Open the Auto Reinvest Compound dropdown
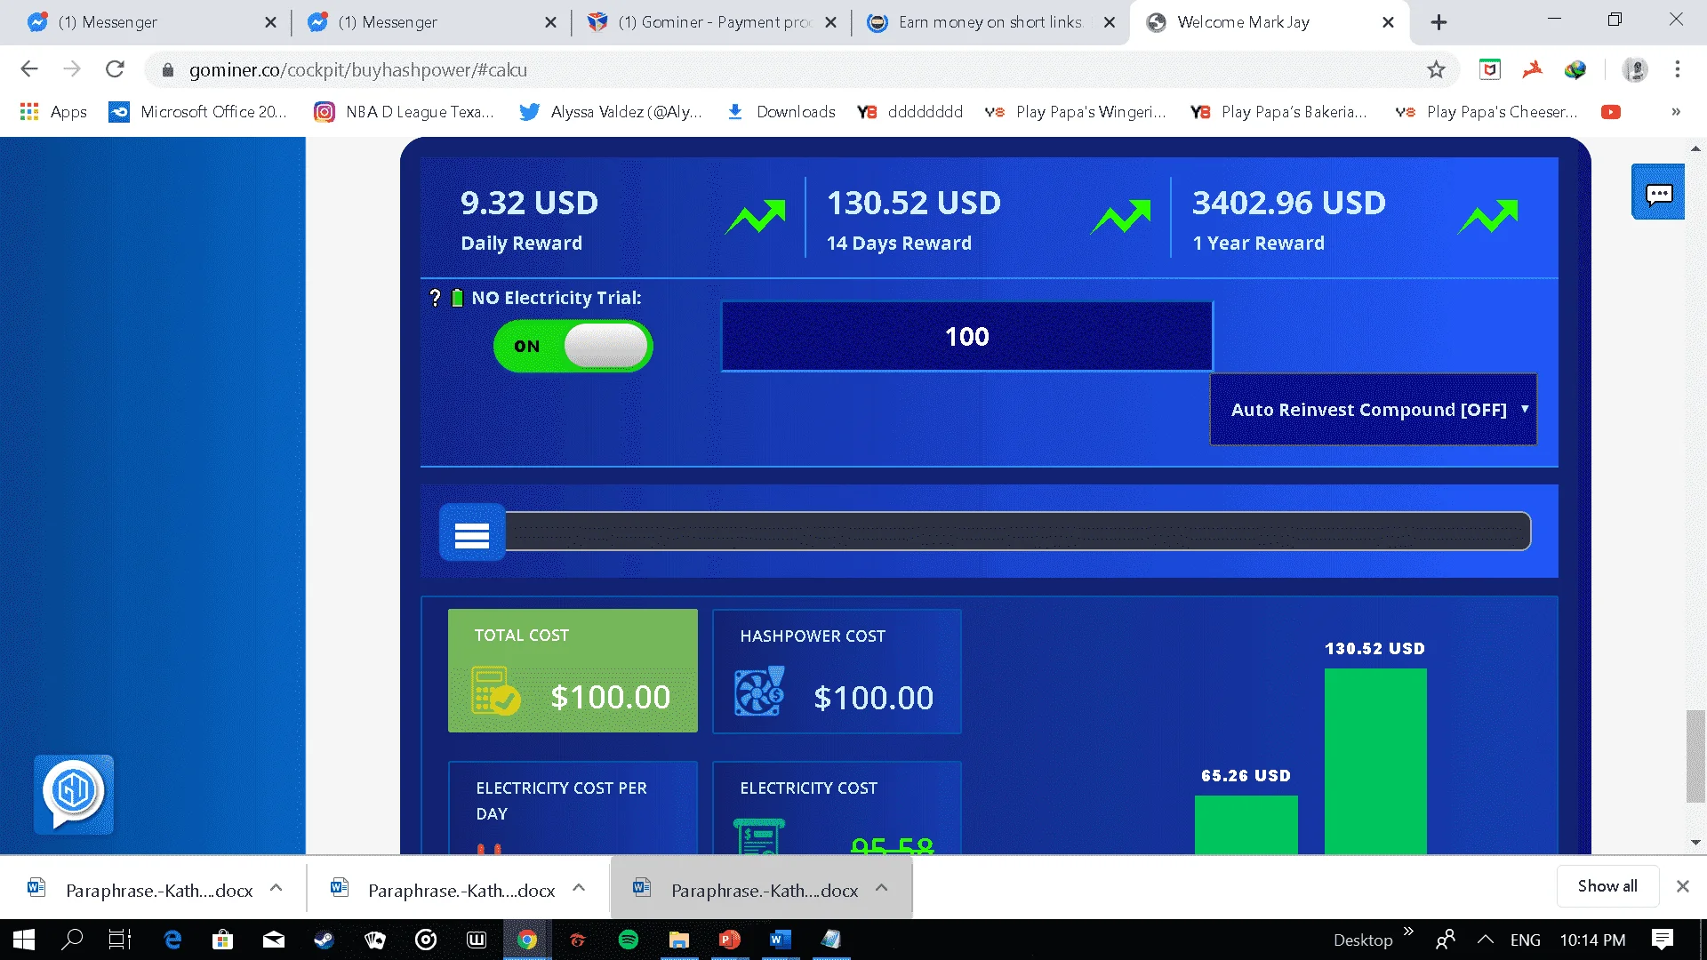Image resolution: width=1707 pixels, height=960 pixels. 1374,410
